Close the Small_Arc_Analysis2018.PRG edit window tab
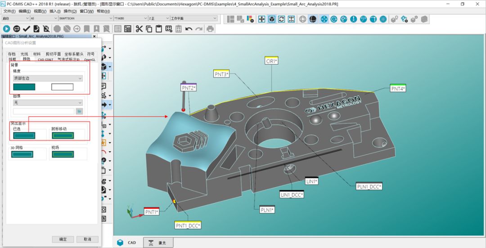Viewport: 486px width, 248px height. click(x=94, y=36)
